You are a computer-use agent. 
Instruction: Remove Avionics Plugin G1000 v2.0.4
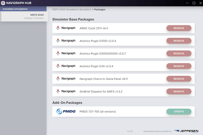[179, 41]
